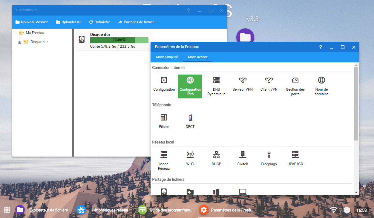
Task: Switch to Mode Simplifié tab
Action: [x=167, y=57]
